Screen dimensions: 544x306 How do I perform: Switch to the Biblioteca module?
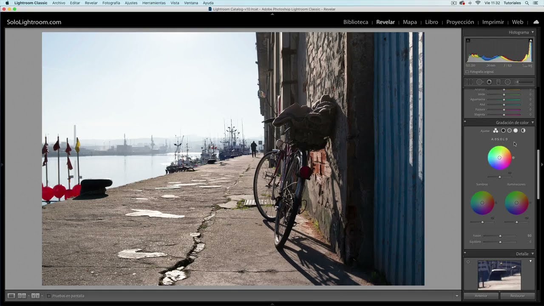tap(356, 22)
